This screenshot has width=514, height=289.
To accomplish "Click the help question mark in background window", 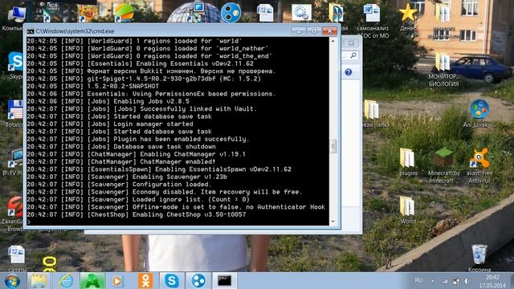I will (x=349, y=72).
